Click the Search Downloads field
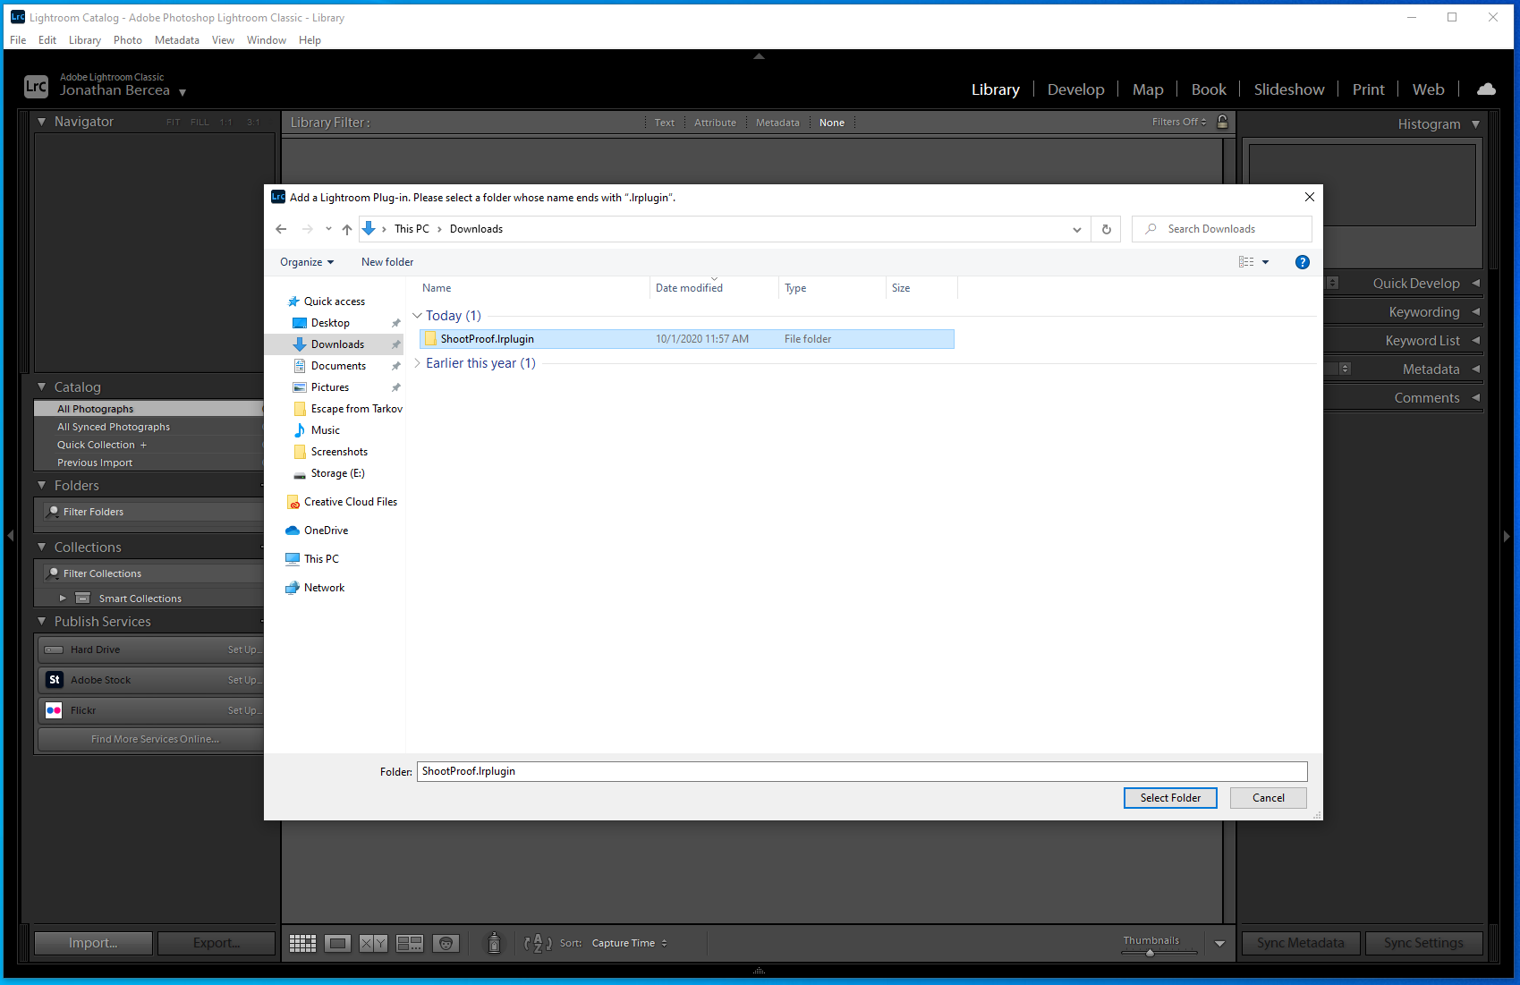The image size is (1520, 985). (x=1222, y=229)
